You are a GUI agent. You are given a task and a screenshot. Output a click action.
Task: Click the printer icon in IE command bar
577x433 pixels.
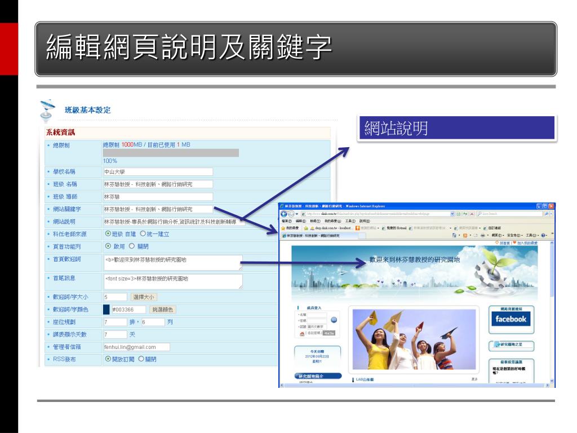coord(483,235)
